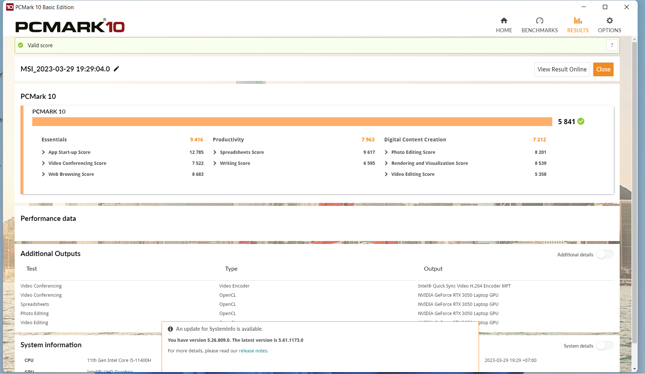Click CPU value 11th Gen Intel Core i5-11400H
Viewport: 645px width, 374px height.
(x=119, y=360)
